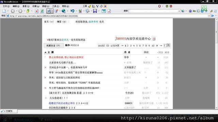Click the GO button beside page box
The image size is (218, 122).
point(168,45)
